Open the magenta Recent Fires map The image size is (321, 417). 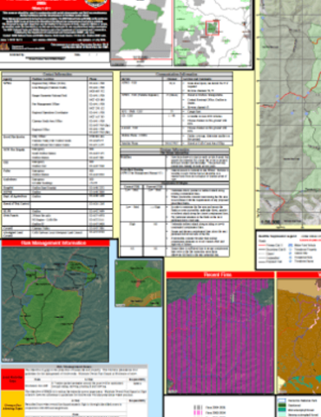220,336
